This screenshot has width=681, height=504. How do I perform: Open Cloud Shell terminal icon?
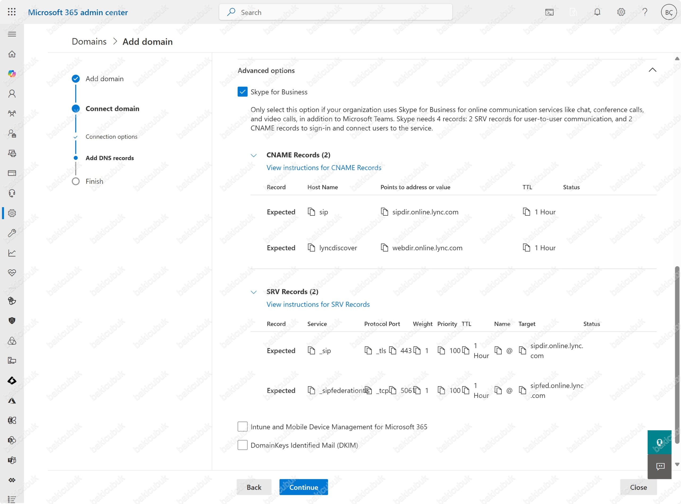[x=549, y=12]
